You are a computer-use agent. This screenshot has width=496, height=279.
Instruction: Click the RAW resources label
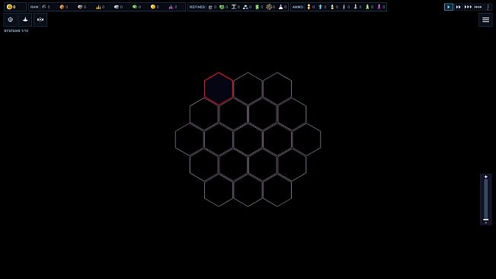coord(34,7)
